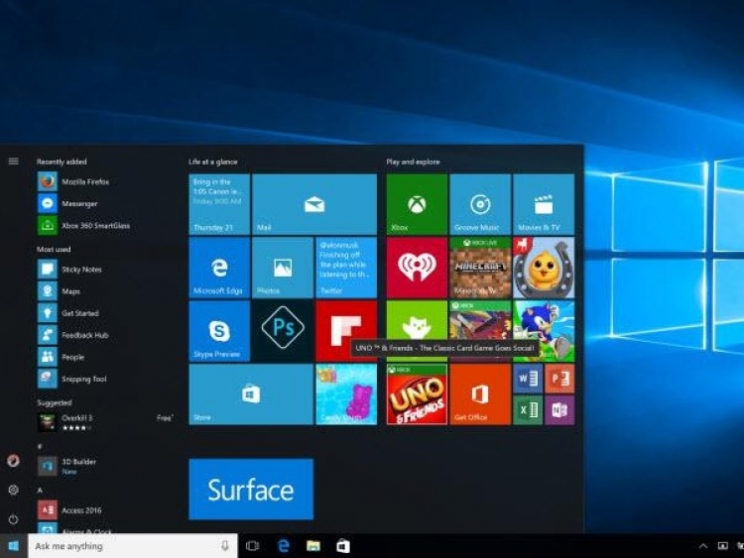
Task: Open the Minecraft game tile
Action: point(480,268)
